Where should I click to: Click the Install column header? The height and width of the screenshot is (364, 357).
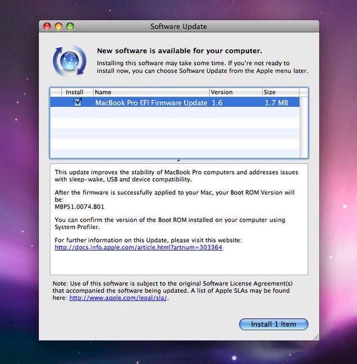coord(77,92)
